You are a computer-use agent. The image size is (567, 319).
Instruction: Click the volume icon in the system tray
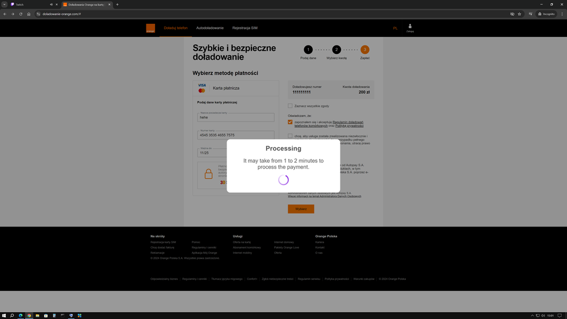coord(543,316)
